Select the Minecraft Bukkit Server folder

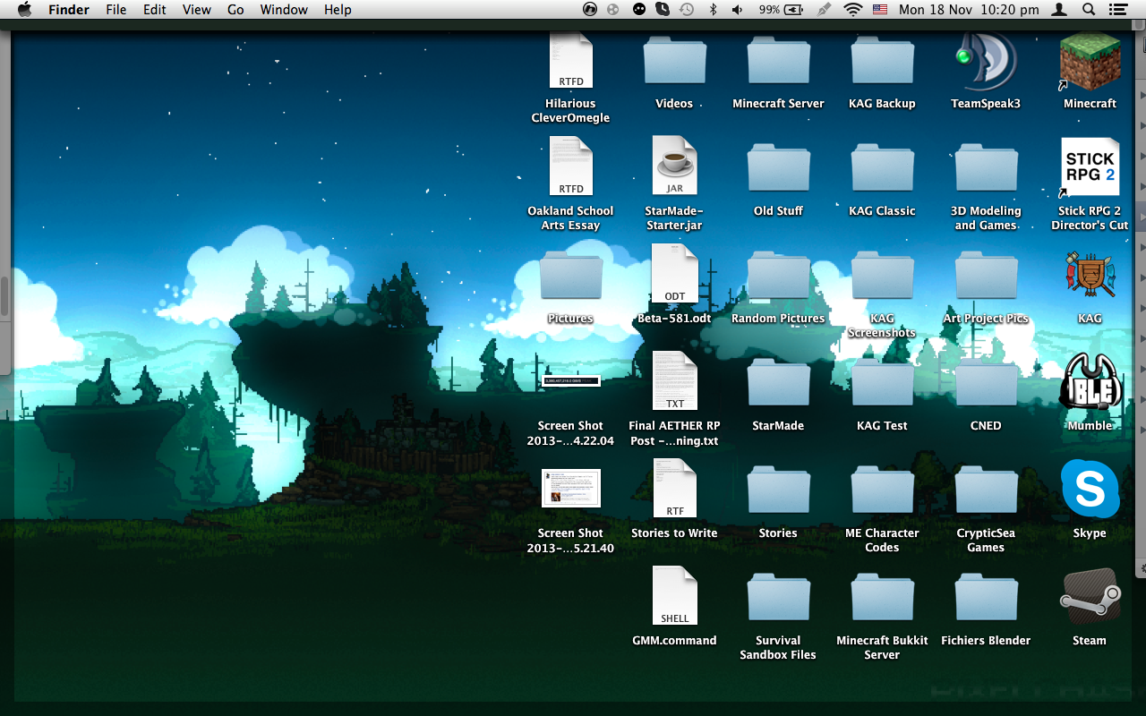(x=882, y=598)
